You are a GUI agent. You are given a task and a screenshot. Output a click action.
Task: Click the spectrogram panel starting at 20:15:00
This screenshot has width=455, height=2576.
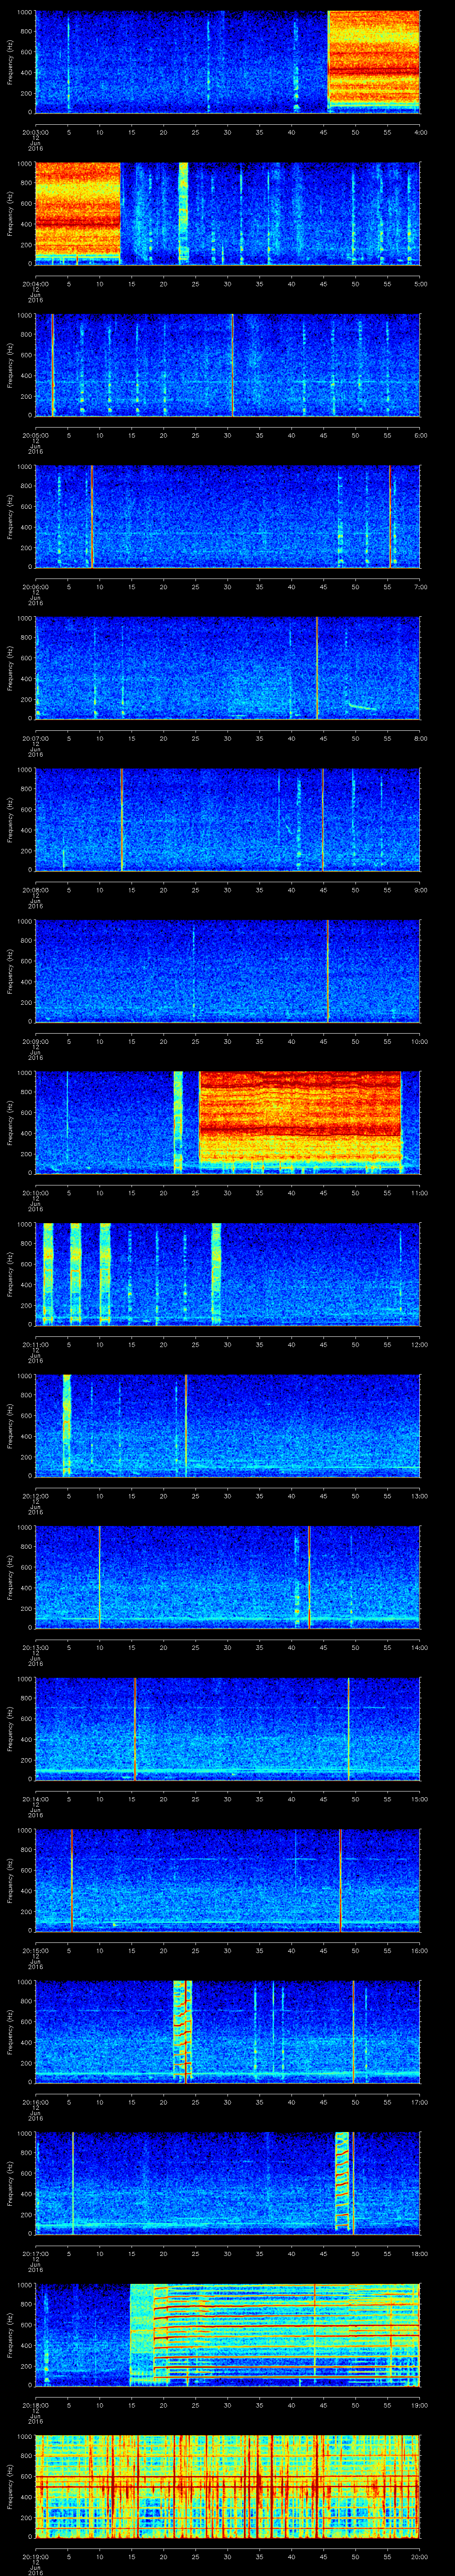coord(227,1880)
